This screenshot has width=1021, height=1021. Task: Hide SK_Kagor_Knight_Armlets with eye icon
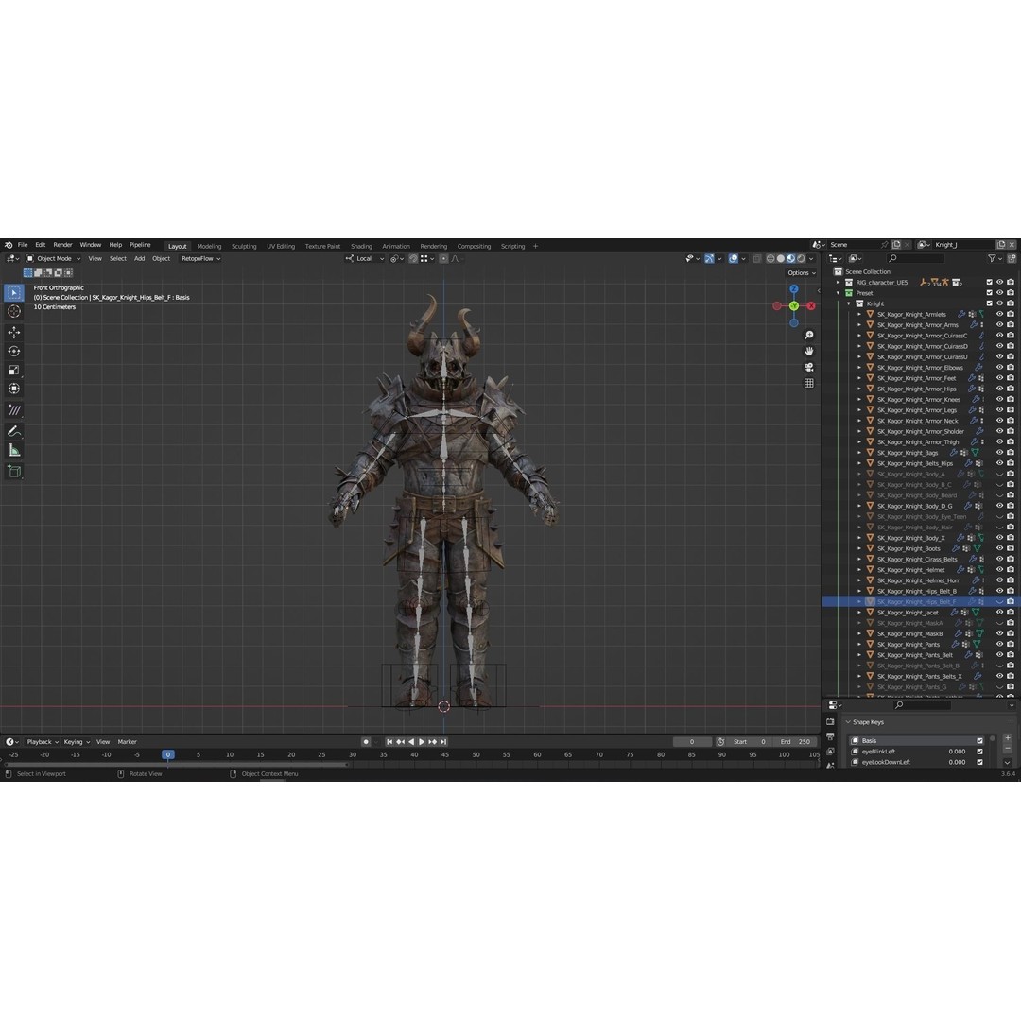click(999, 314)
